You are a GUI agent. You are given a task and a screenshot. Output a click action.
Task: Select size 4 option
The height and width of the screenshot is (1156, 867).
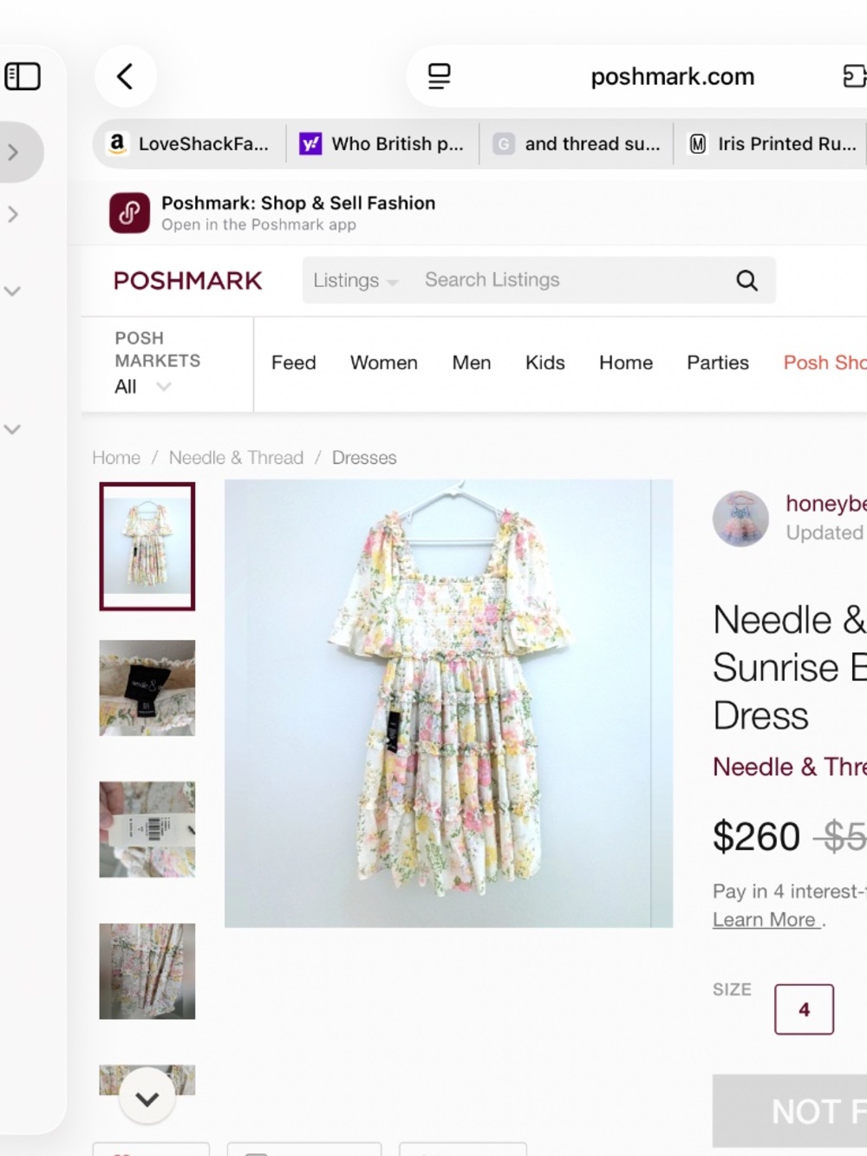tap(803, 1009)
